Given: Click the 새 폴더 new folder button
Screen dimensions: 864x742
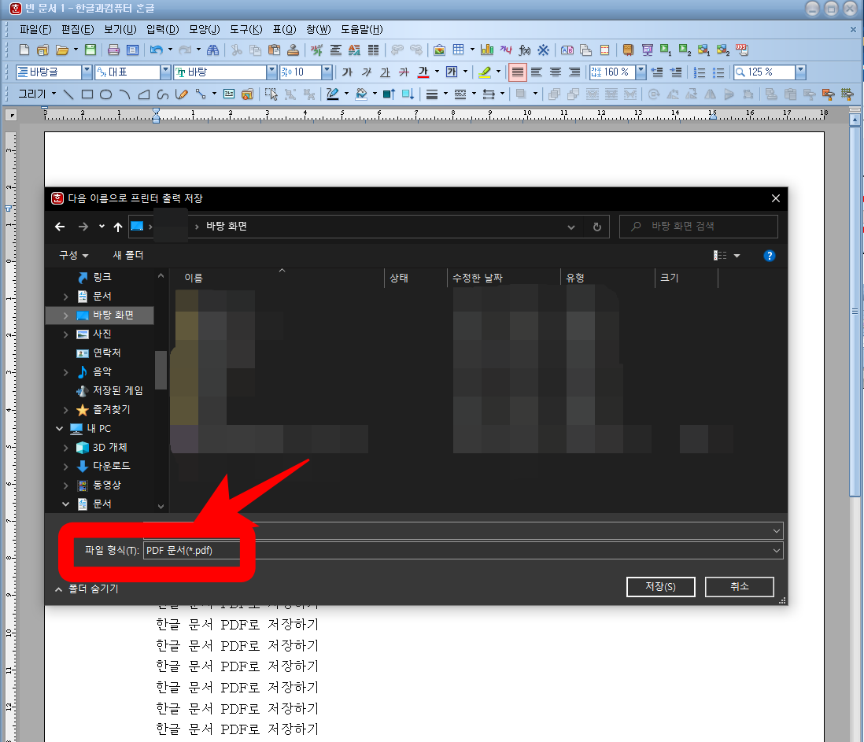Looking at the screenshot, I should [x=127, y=255].
